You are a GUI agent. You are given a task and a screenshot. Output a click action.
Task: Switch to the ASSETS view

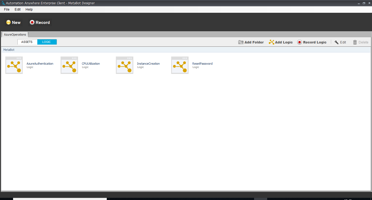tap(27, 42)
